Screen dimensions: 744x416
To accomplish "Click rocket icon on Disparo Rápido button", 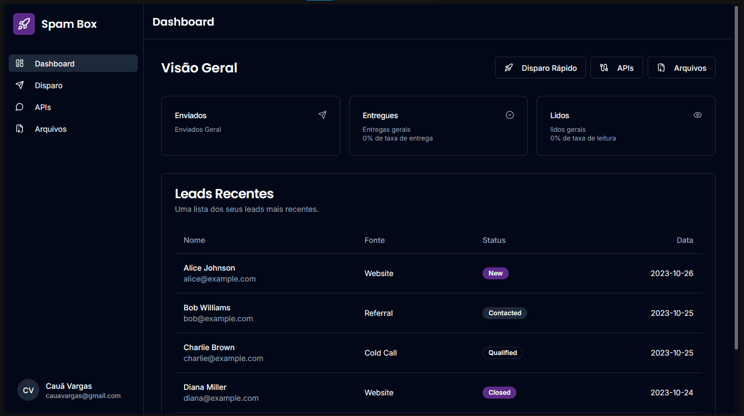I will [509, 68].
